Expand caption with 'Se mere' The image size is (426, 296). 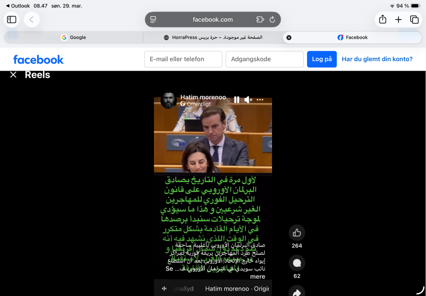pos(257,276)
